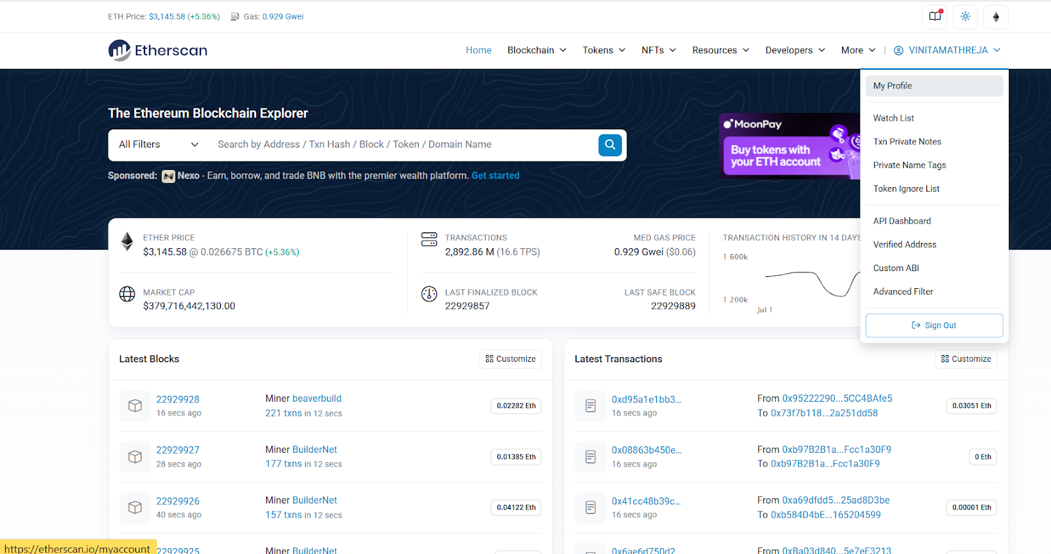Image resolution: width=1051 pixels, height=554 pixels.
Task: Open the Tokens dropdown menu
Action: 604,51
